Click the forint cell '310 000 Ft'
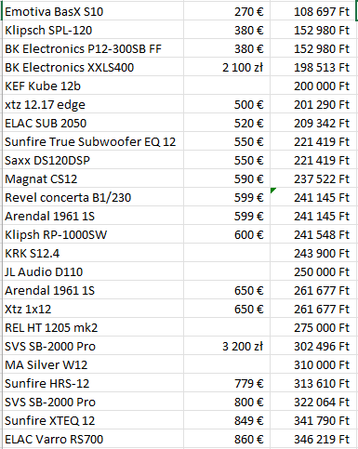This screenshot has width=358, height=449. pos(313,364)
